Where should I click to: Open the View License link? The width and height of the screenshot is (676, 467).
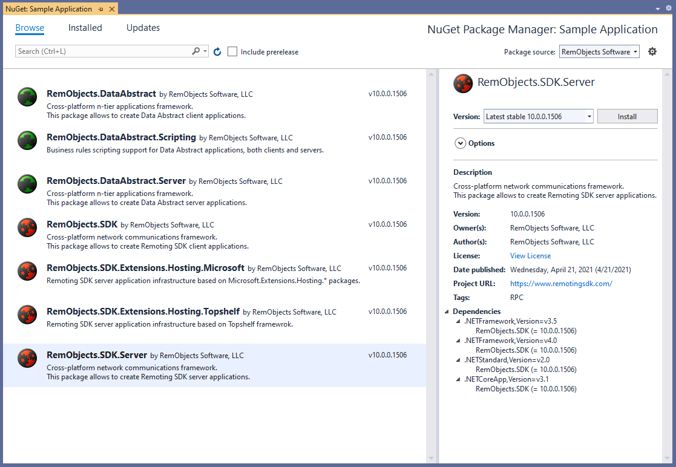[x=530, y=256]
